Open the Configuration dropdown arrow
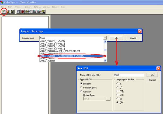This screenshot has height=114, width=163. click(105, 38)
